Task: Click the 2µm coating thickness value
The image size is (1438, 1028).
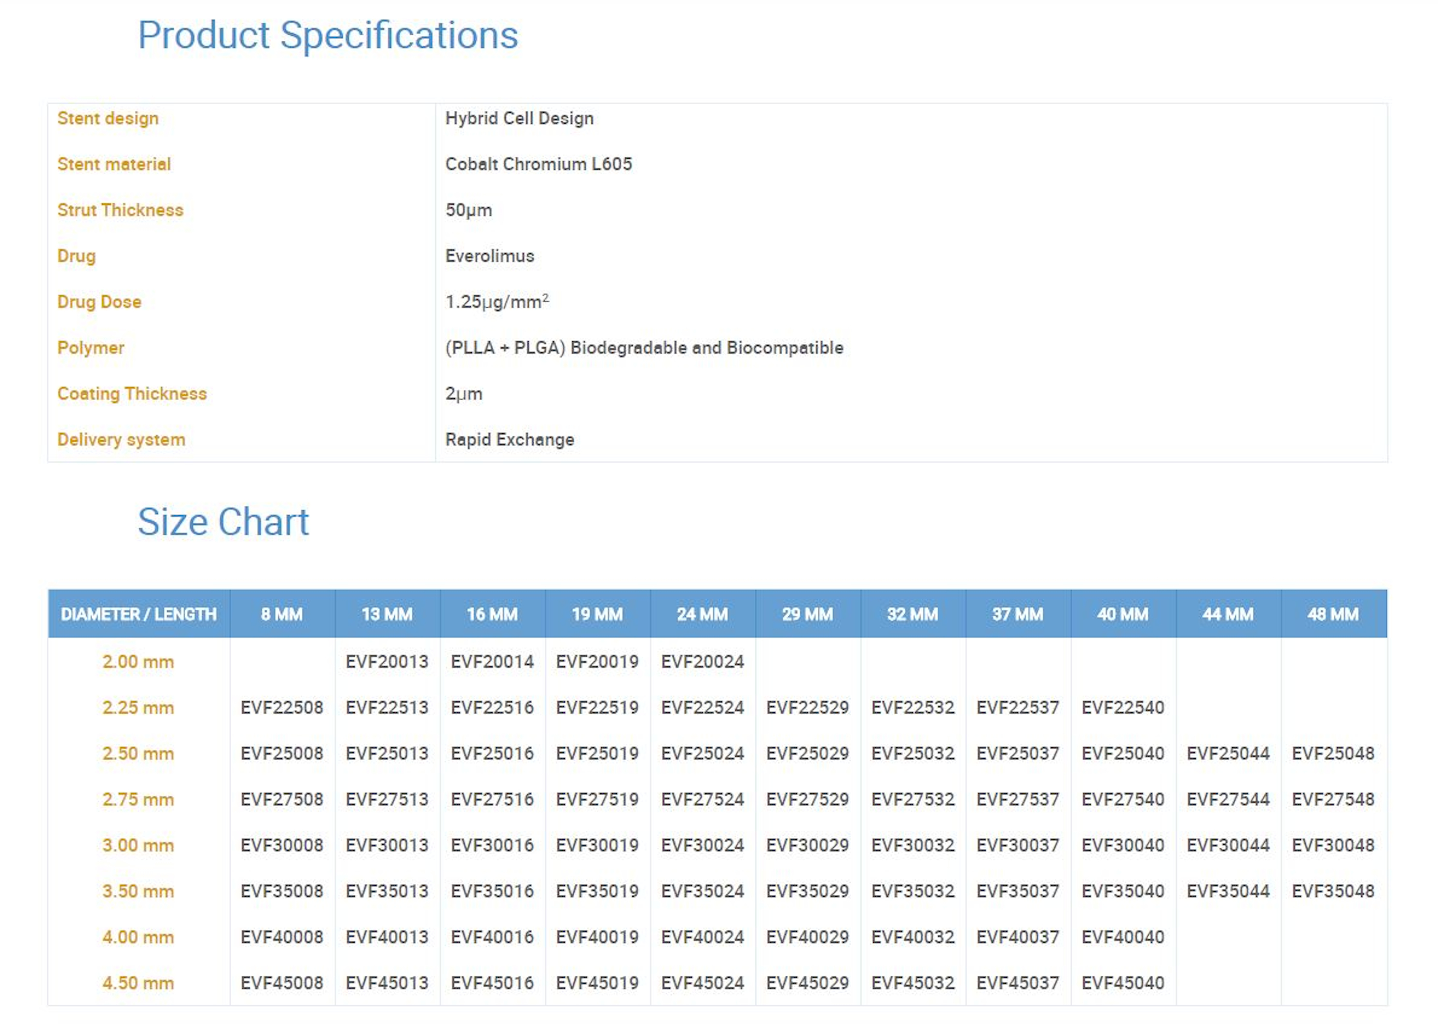Action: pyautogui.click(x=464, y=394)
